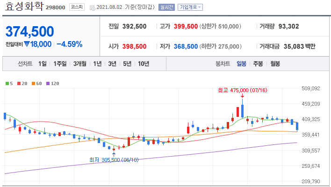
Task: Select the 1일 line chart tab
Action: 43,64
